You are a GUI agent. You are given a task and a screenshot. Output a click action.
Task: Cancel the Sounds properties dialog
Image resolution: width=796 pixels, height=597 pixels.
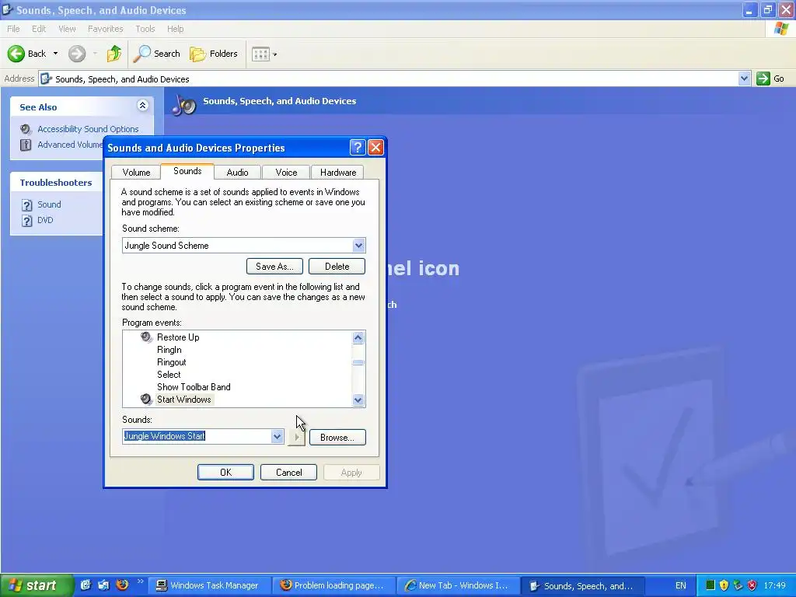[x=289, y=473]
